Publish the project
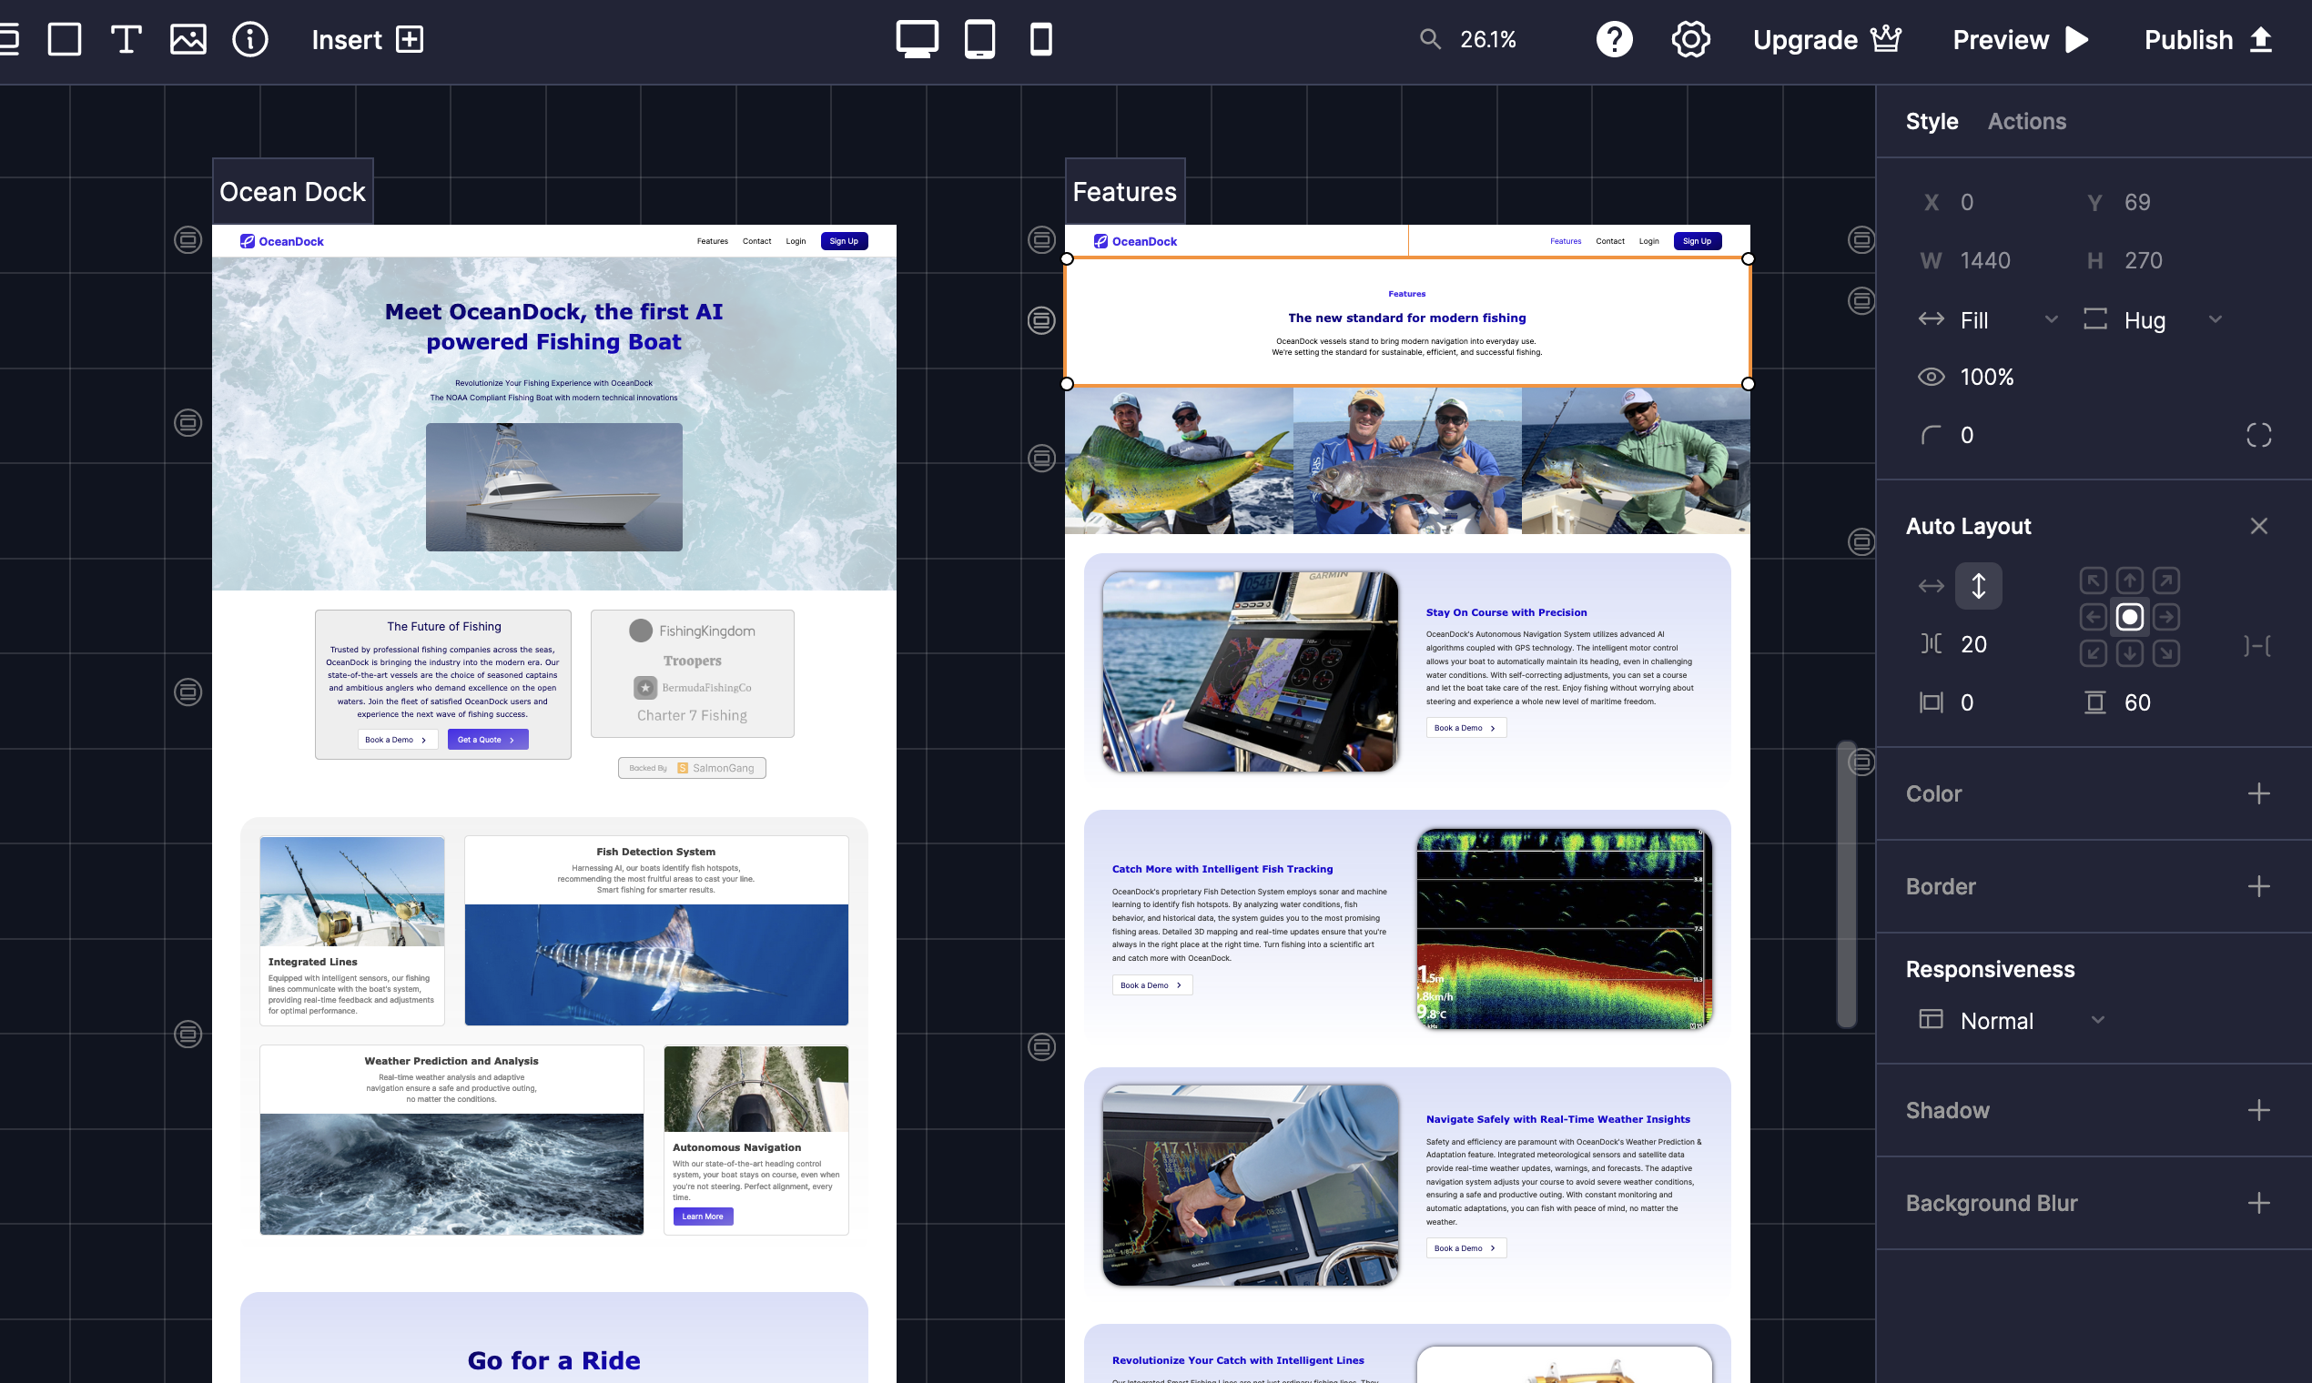Screen dimensions: 2312x1383 click(x=2208, y=39)
